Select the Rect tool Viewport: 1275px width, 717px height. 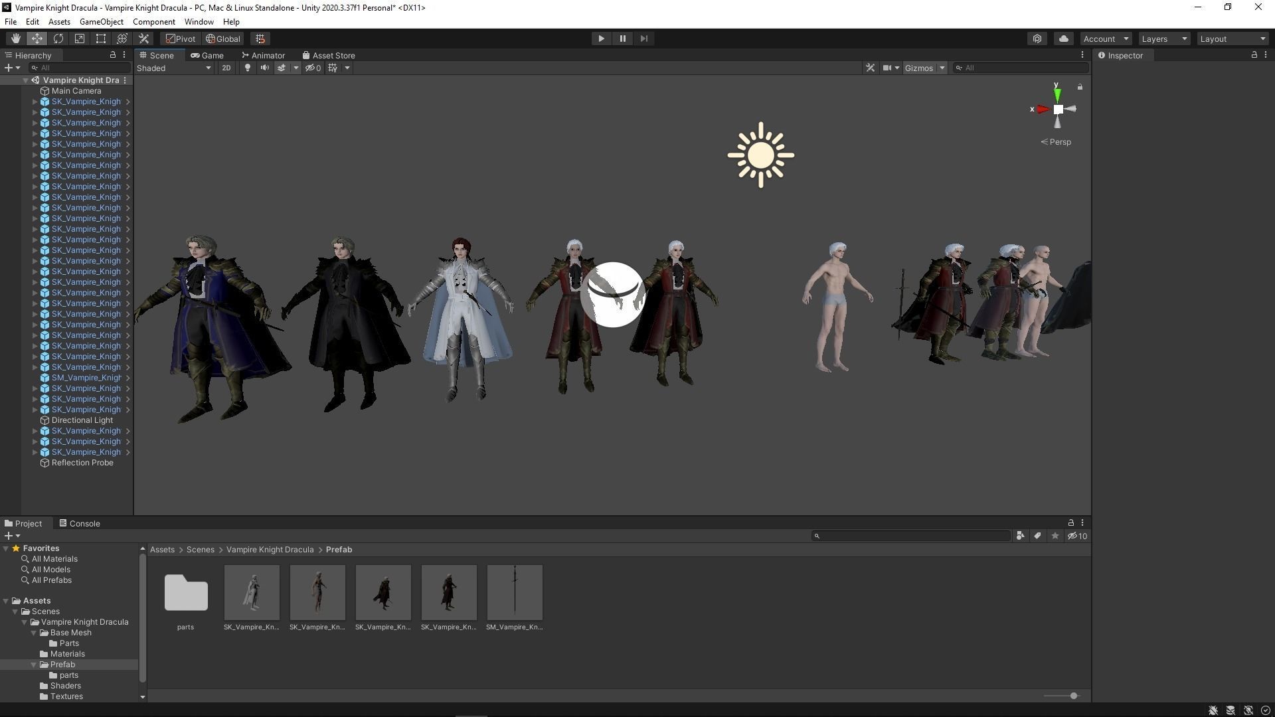coord(100,39)
